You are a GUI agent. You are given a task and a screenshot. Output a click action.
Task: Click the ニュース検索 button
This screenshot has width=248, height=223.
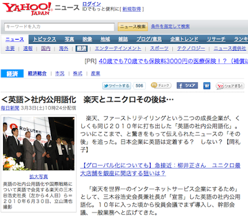[x=133, y=27]
